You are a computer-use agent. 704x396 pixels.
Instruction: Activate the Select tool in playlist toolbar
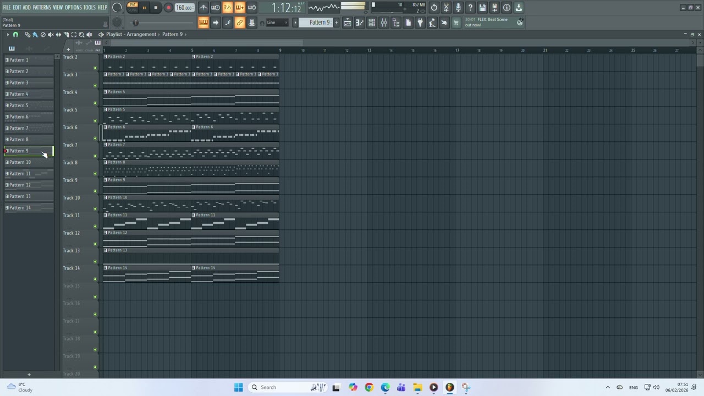pyautogui.click(x=74, y=35)
